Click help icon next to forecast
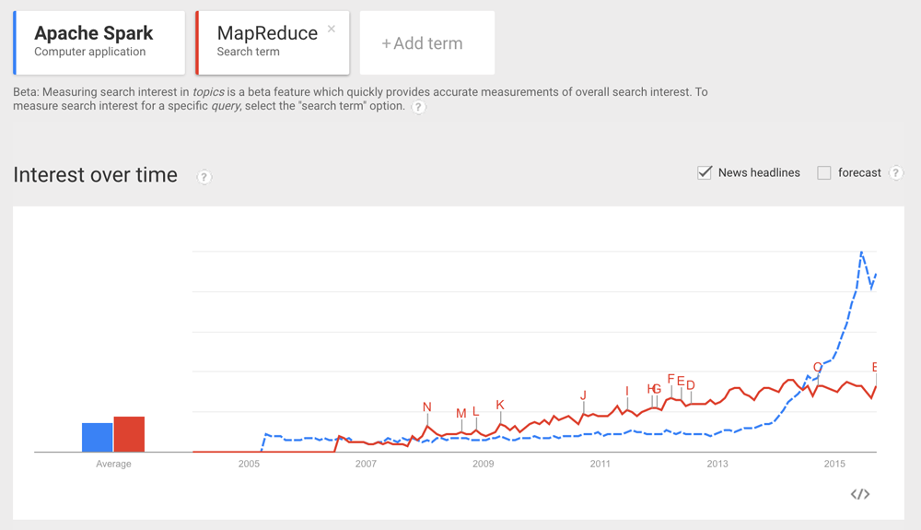921x530 pixels. pyautogui.click(x=895, y=173)
